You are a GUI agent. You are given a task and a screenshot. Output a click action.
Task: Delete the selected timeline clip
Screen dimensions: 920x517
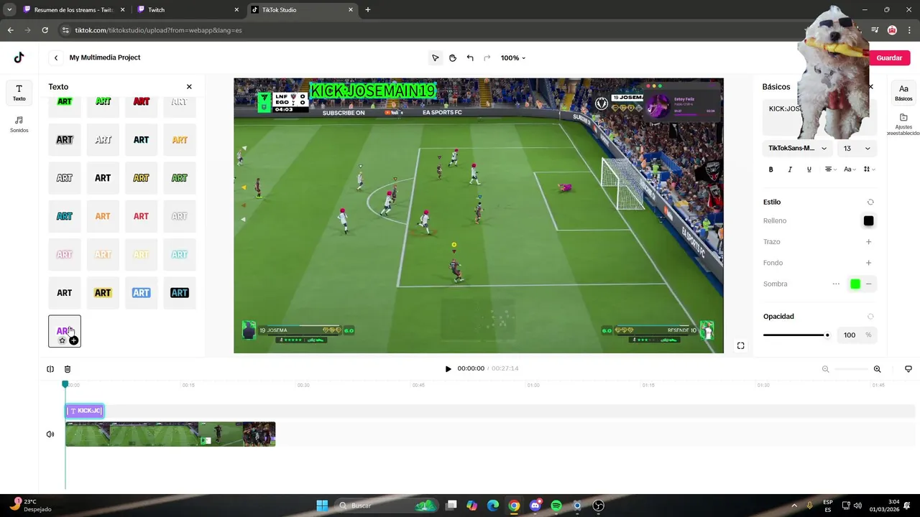68,369
